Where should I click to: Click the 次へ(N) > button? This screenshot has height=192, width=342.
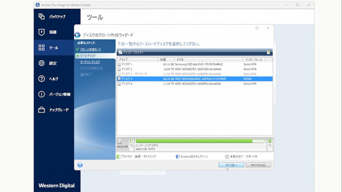231,165
